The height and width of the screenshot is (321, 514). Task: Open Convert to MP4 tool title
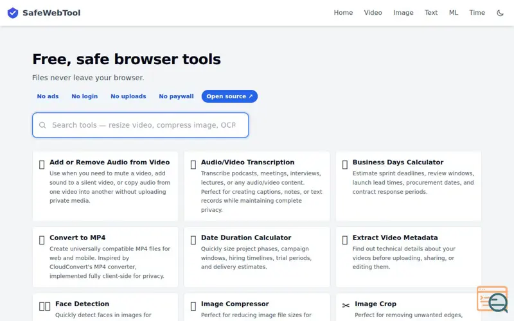[78, 238]
